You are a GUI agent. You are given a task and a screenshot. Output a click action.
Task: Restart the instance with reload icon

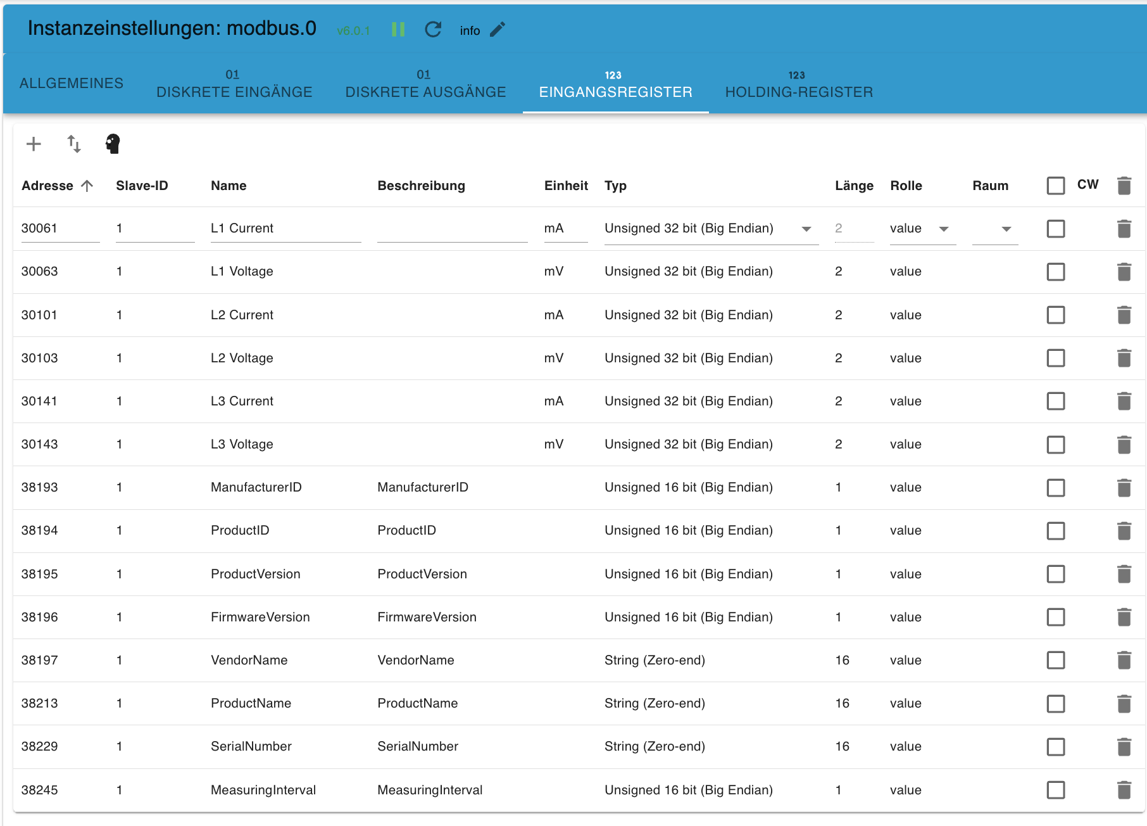[x=433, y=30]
